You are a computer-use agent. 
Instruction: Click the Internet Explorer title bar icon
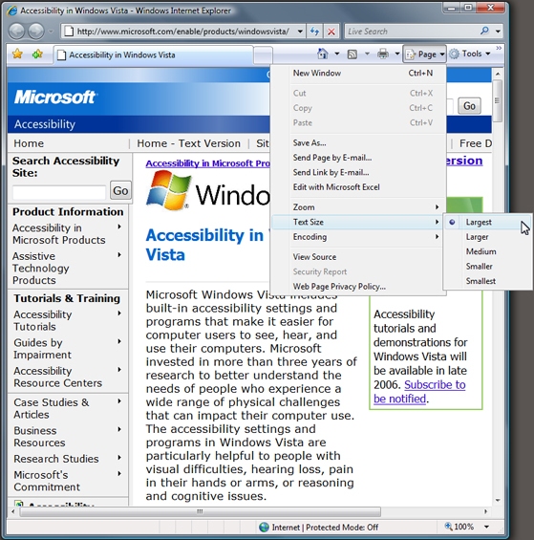[x=12, y=11]
